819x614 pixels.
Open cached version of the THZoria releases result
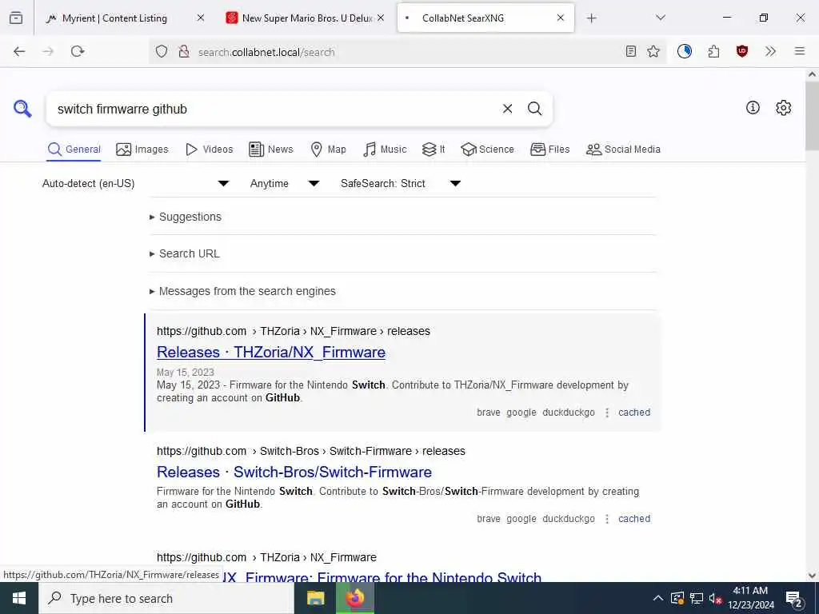(x=634, y=413)
